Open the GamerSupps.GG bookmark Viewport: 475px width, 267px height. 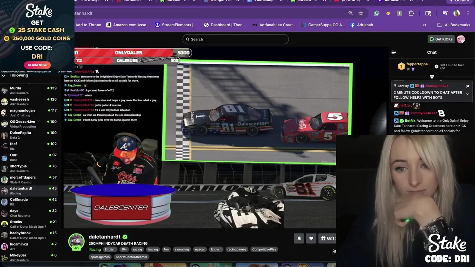pos(323,25)
